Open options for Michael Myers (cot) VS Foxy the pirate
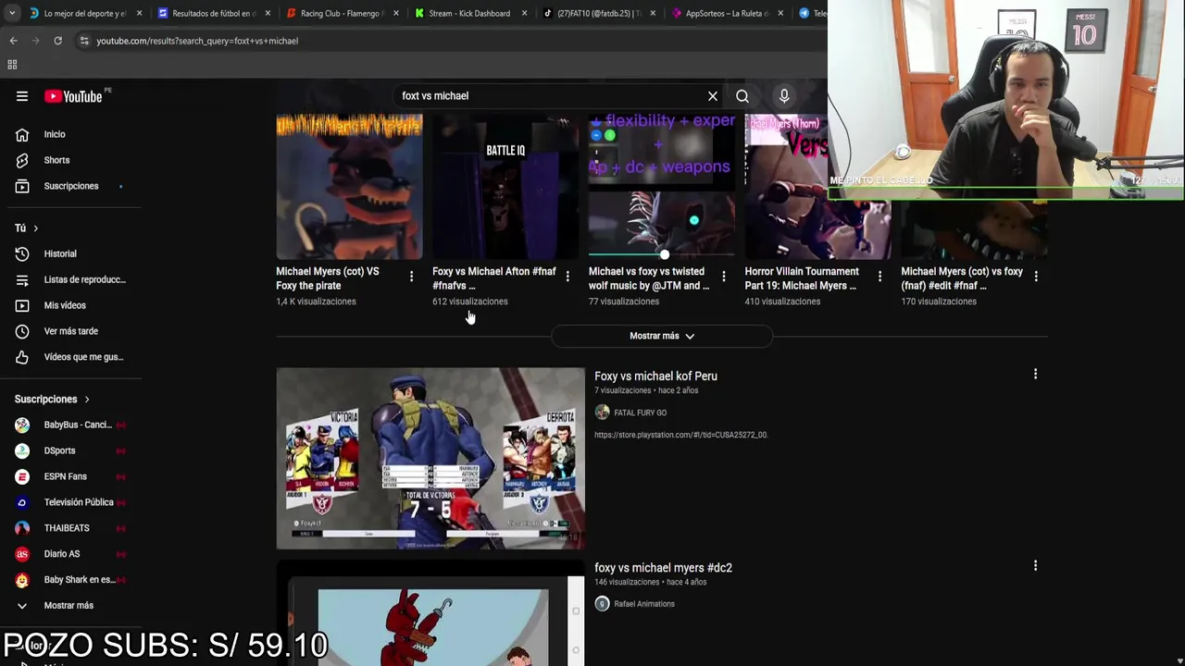Image resolution: width=1185 pixels, height=666 pixels. tap(411, 276)
